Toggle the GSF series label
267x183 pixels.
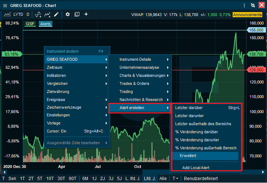tap(30, 24)
